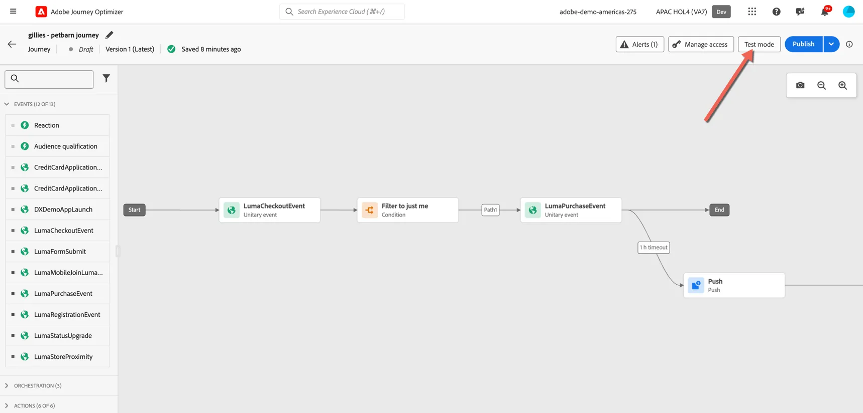The width and height of the screenshot is (863, 413).
Task: Click the Path1 label on canvas
Action: pyautogui.click(x=490, y=210)
